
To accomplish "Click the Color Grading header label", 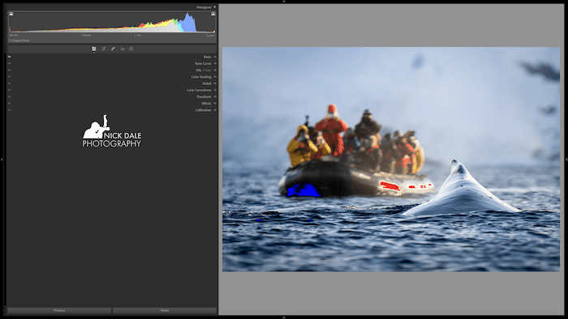I will coord(201,77).
